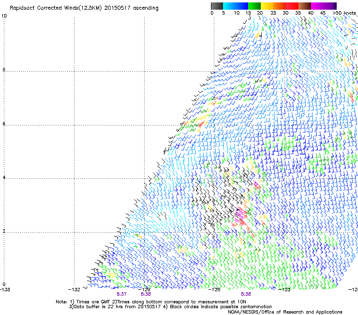The image size is (358, 315).
Task: Click the legend tick label '30'
Action: [x=285, y=13]
